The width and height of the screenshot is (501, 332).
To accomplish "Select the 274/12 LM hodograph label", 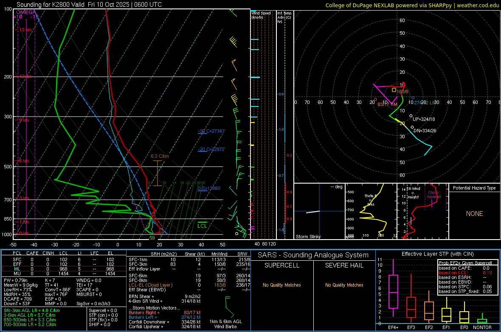I will coord(425,103).
